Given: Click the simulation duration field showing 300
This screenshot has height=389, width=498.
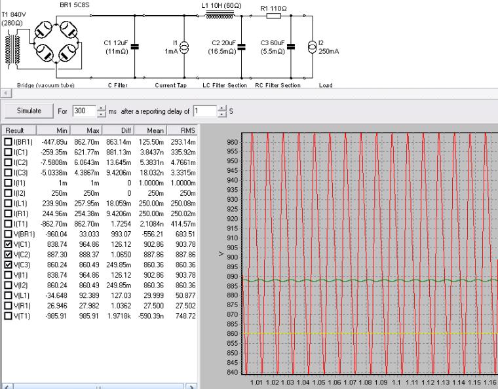Looking at the screenshot, I should click(x=84, y=111).
